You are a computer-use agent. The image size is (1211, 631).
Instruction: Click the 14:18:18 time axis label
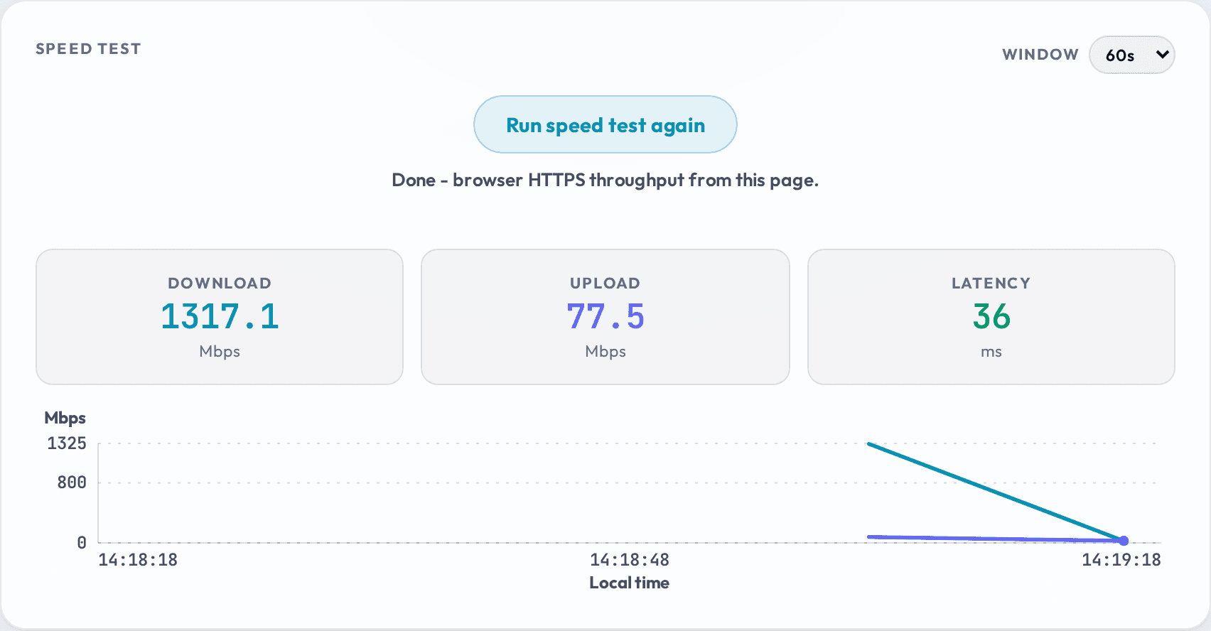pyautogui.click(x=138, y=560)
